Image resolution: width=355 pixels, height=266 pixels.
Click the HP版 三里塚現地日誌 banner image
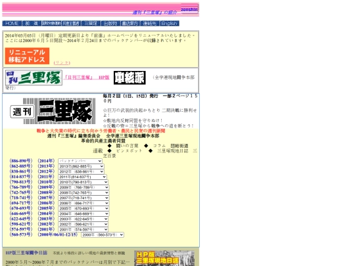click(x=164, y=258)
